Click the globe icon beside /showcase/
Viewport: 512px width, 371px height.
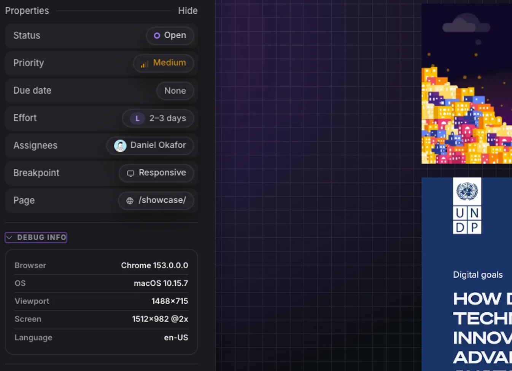pyautogui.click(x=130, y=201)
